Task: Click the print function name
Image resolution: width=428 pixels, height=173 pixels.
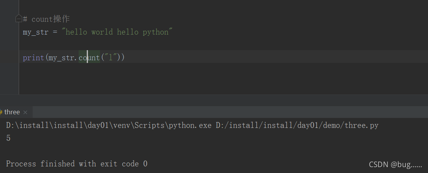Action: pyautogui.click(x=33, y=58)
